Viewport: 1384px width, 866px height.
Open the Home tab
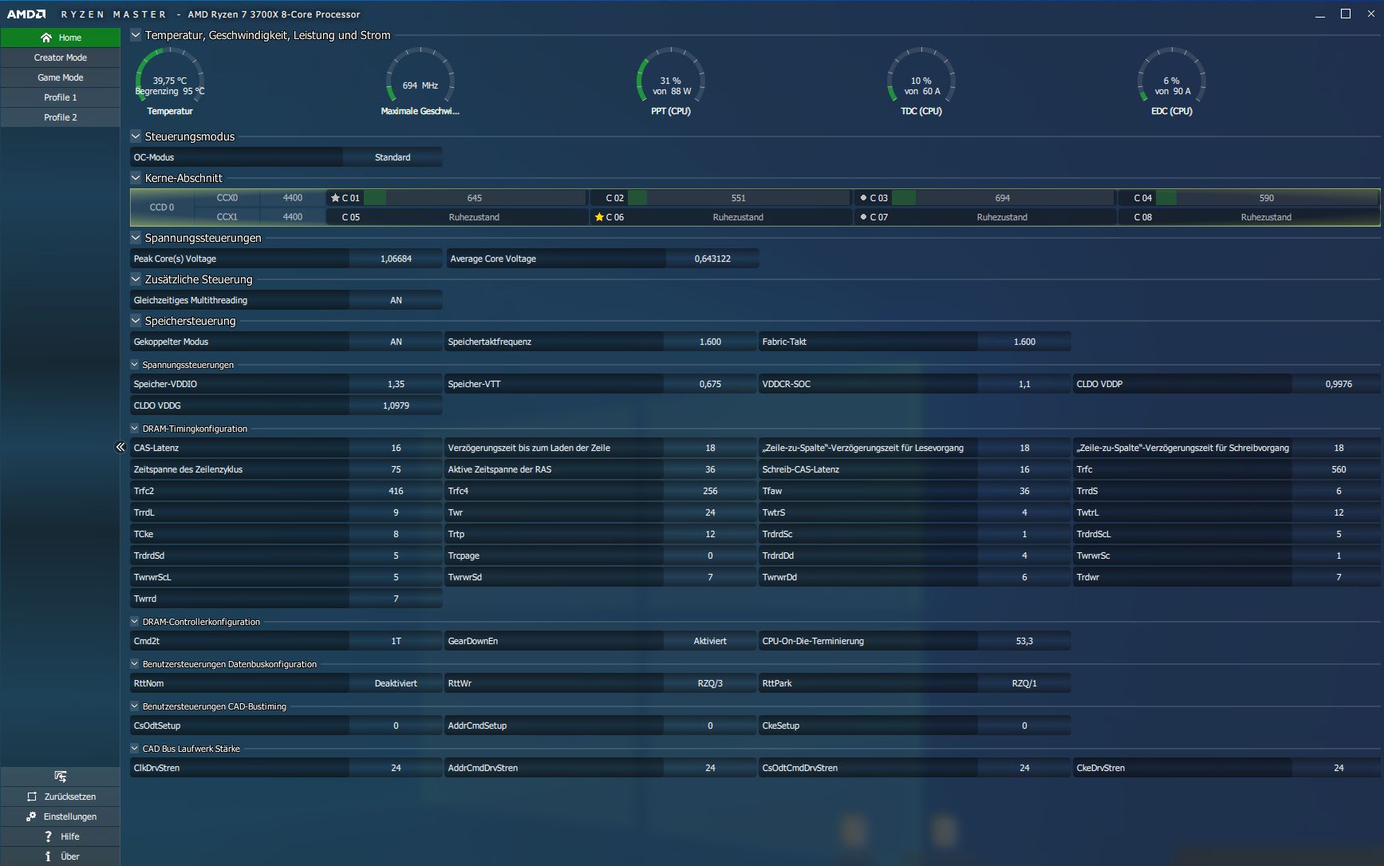61,38
